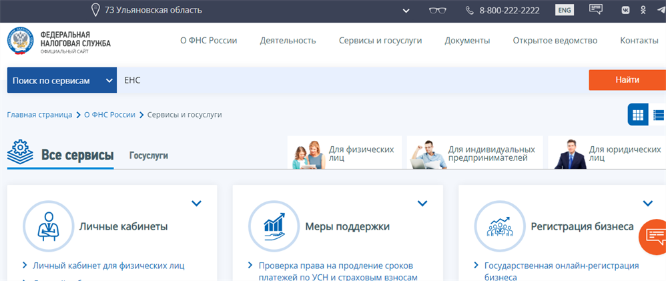Expand the region selector chevron in top bar
Screen dimensions: 666x281
tap(406, 11)
